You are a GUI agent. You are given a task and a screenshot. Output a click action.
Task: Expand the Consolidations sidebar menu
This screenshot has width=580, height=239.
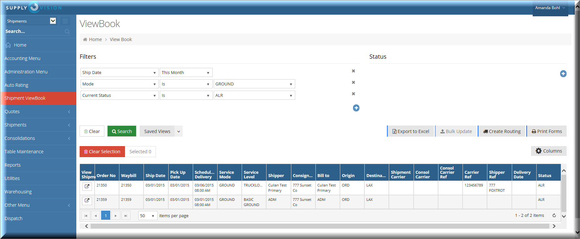38,138
